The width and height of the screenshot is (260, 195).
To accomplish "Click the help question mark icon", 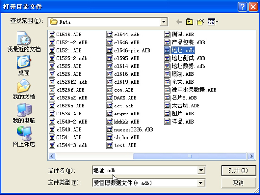I will (x=243, y=7).
